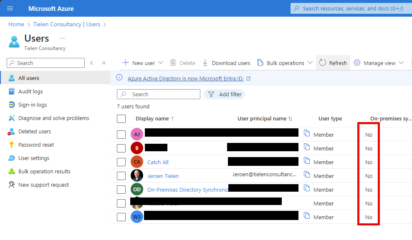
Task: Tick the checkbox in the sixth user row
Action: (x=121, y=203)
